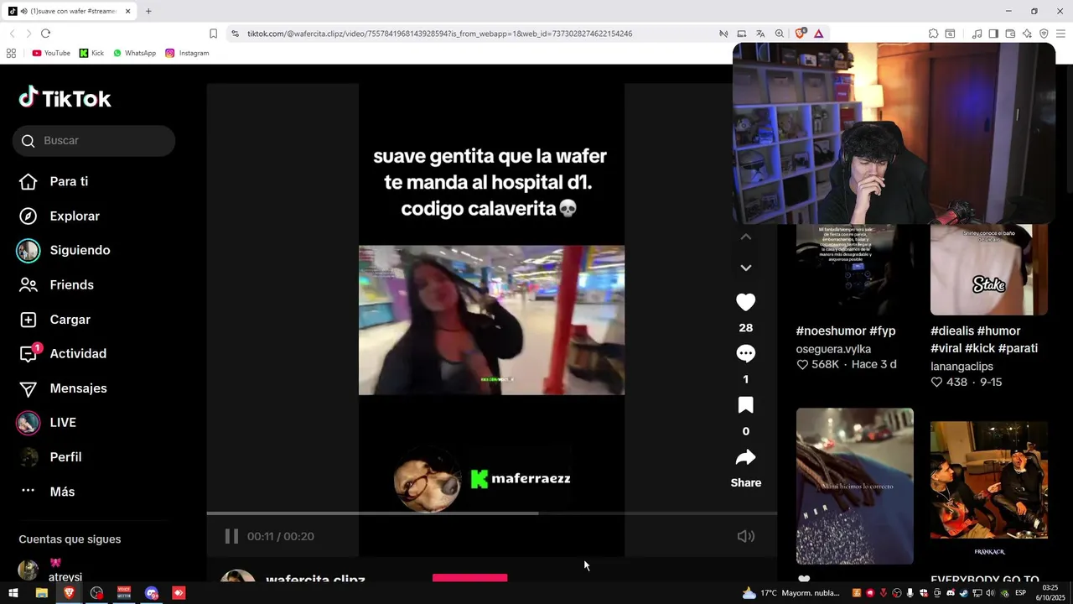Open Kick bookmark
This screenshot has height=604, width=1073.
(x=91, y=53)
